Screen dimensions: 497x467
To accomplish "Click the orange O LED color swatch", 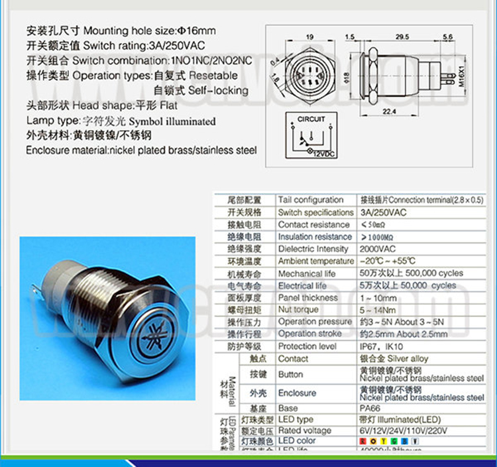I will 373,441.
